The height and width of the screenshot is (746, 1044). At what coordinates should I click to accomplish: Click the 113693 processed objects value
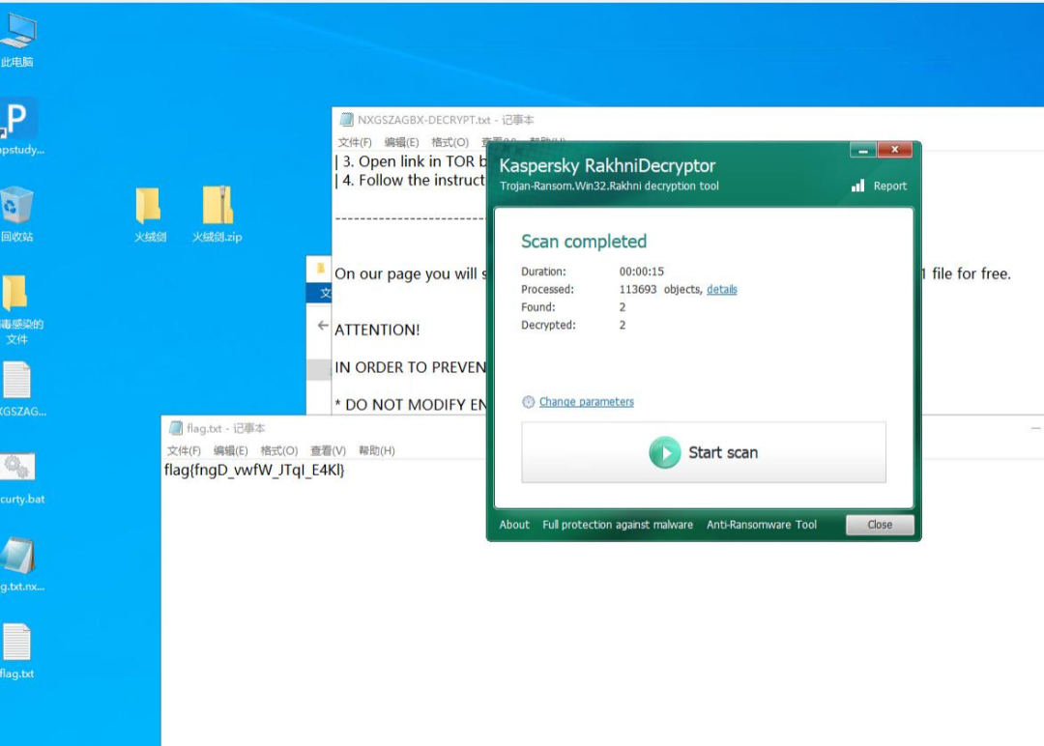coord(637,290)
